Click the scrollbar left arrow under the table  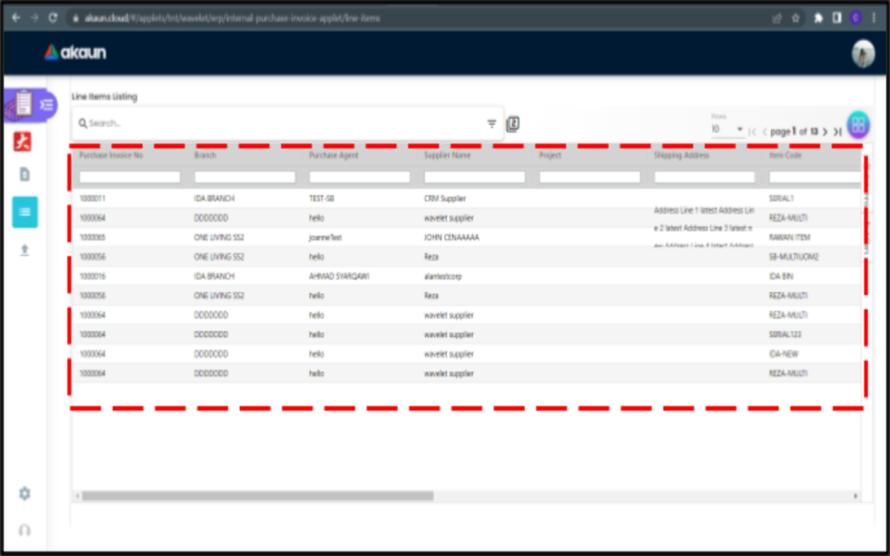77,496
